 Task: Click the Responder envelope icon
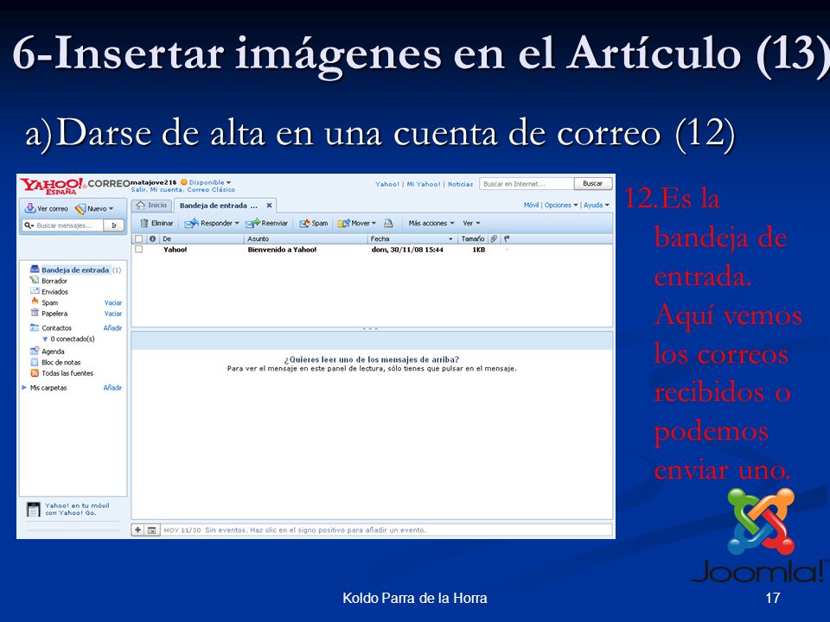[x=190, y=223]
